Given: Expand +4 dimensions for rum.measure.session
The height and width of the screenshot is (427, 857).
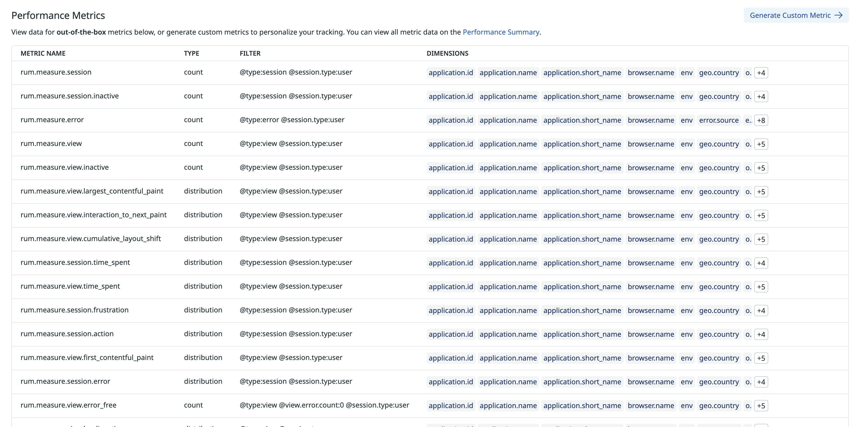Looking at the screenshot, I should (761, 73).
